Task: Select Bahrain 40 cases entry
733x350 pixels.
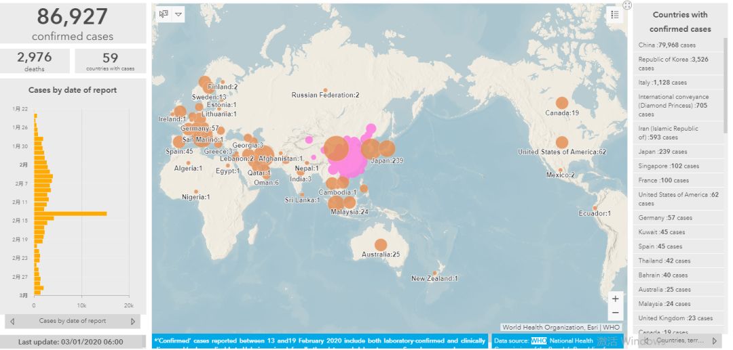Action: coord(678,276)
